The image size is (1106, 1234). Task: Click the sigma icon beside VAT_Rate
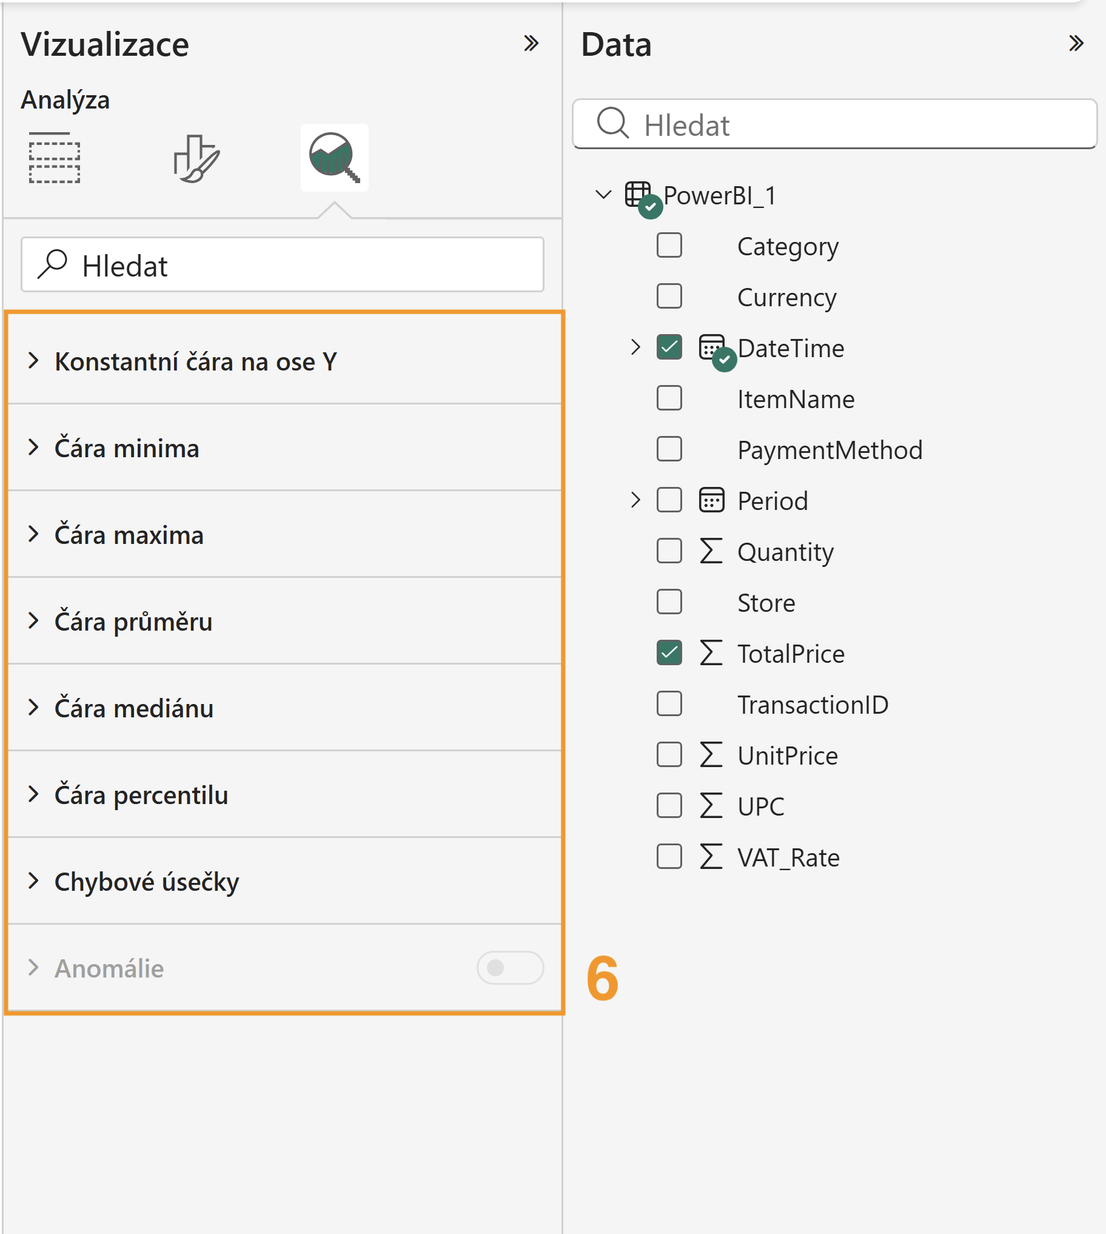(711, 857)
